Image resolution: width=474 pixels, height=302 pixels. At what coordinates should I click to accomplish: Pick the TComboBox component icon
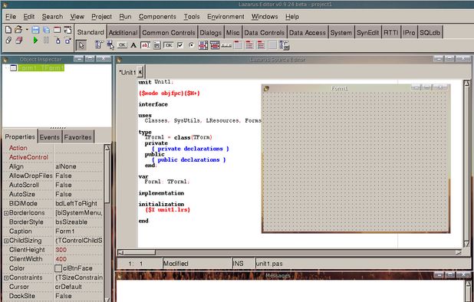215,45
